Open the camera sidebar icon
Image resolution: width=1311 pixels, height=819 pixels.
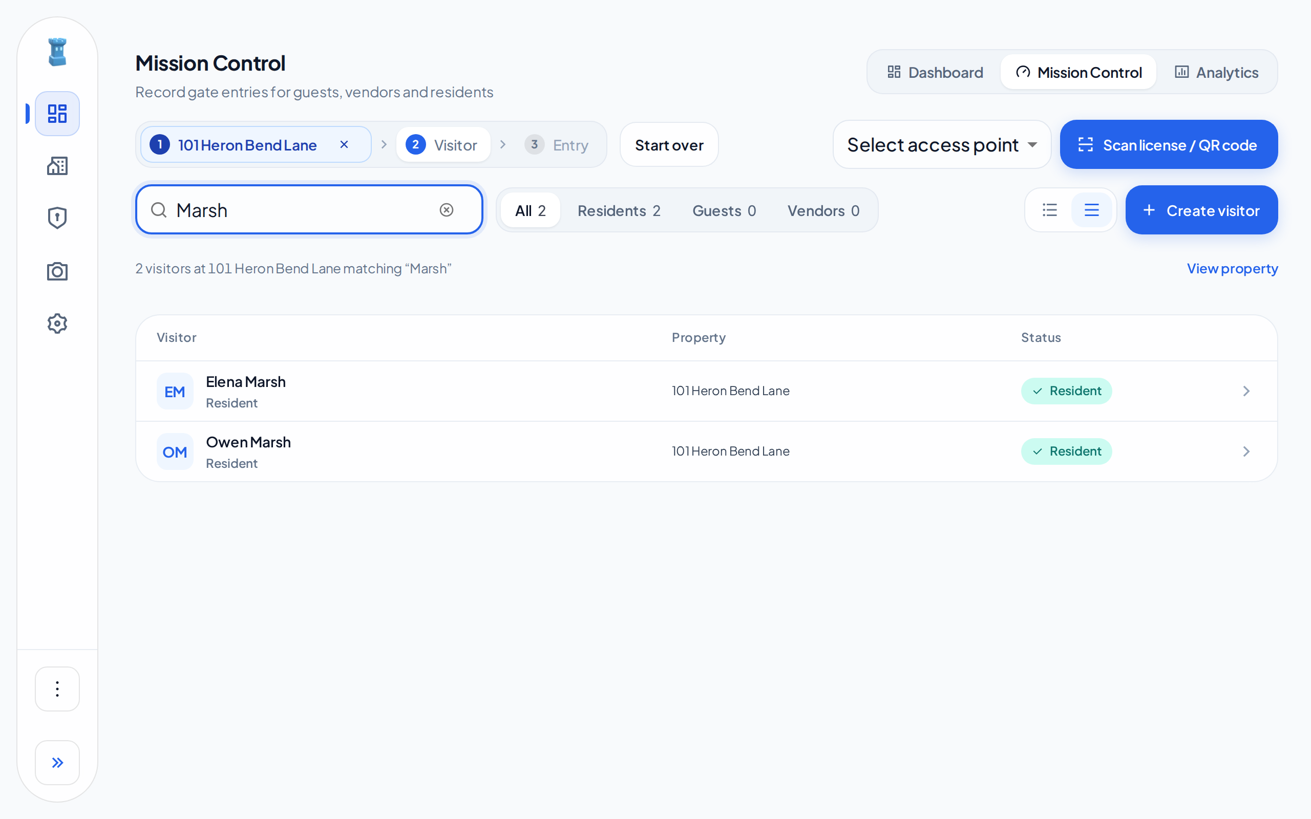pos(57,271)
